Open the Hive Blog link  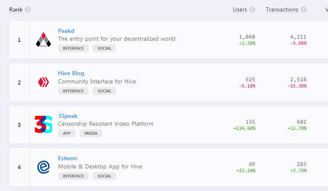click(x=71, y=73)
